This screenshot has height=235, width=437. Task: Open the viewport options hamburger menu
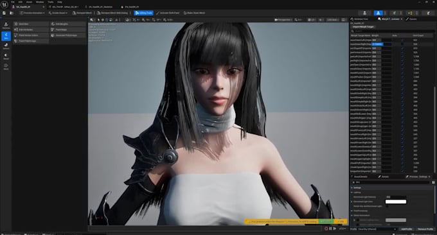pos(92,20)
